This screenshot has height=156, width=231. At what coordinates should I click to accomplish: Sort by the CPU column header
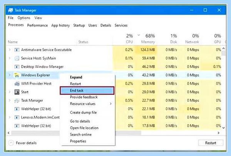click(129, 42)
